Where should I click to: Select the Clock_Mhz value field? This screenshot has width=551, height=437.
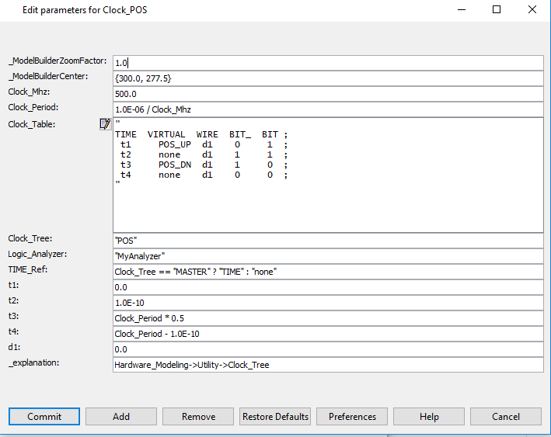click(x=327, y=94)
